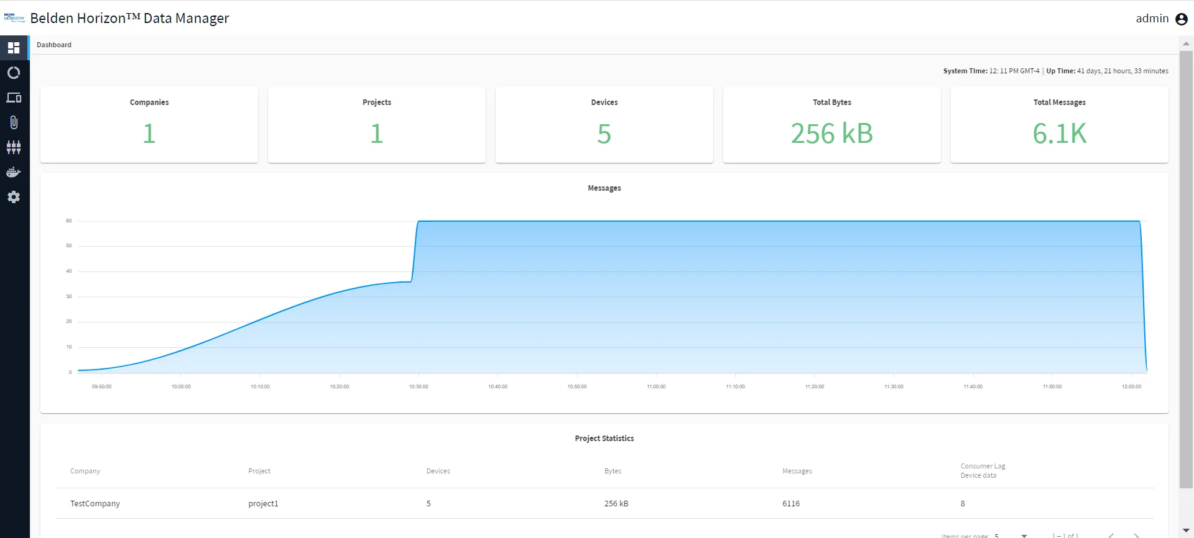The image size is (1194, 538).
Task: Click the Belden Horizon Data Manager title
Action: click(129, 18)
